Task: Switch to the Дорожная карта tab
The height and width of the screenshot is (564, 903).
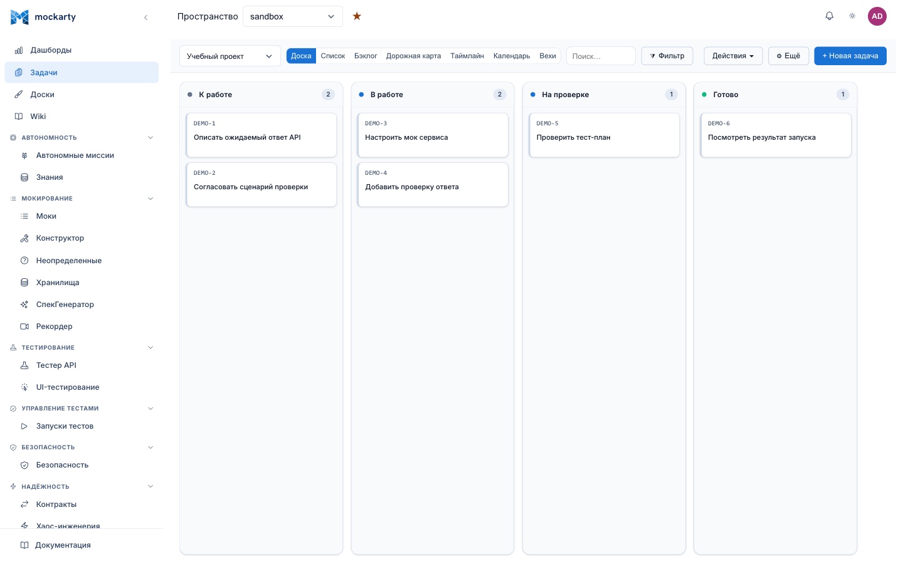Action: [x=413, y=56]
